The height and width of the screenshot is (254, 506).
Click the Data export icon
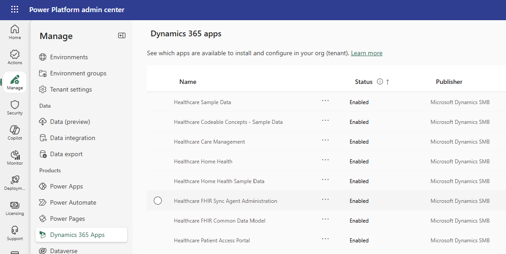(x=43, y=154)
